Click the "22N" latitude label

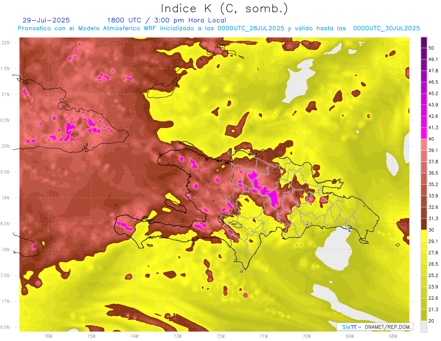point(6,43)
